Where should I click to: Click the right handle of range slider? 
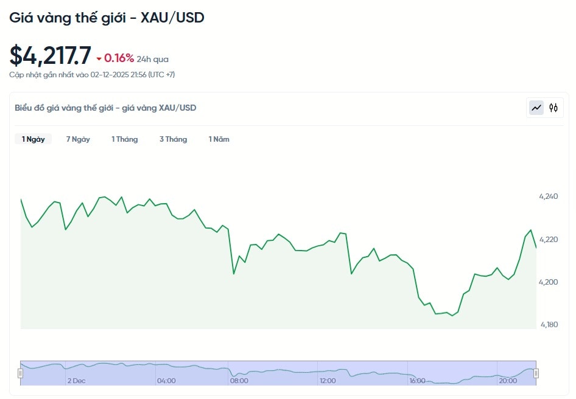click(x=536, y=373)
